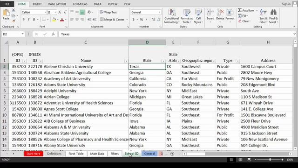This screenshot has width=298, height=168.
Task: Open Sort & Filter
Action: coord(264,16)
